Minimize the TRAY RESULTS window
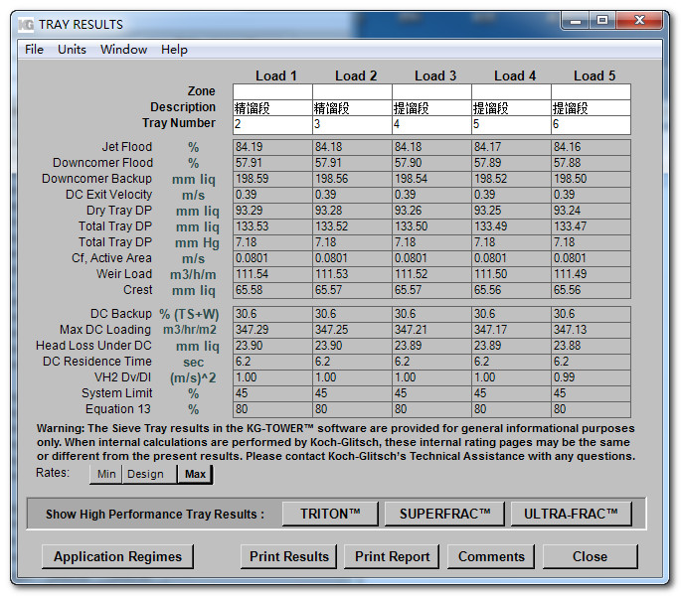This screenshot has width=681, height=596. click(x=576, y=21)
